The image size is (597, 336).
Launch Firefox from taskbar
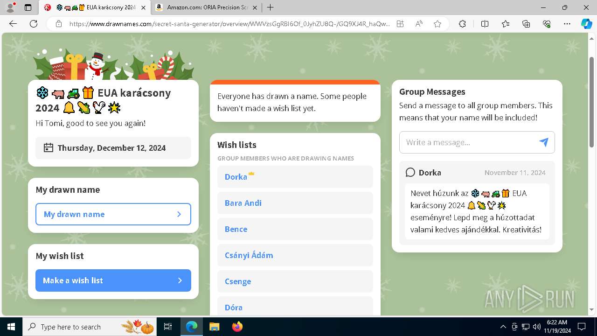pyautogui.click(x=237, y=327)
